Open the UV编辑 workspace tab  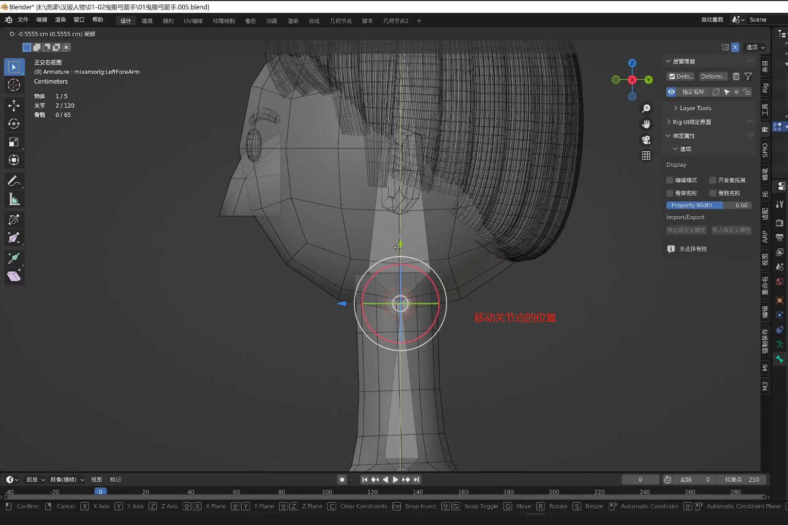(193, 21)
